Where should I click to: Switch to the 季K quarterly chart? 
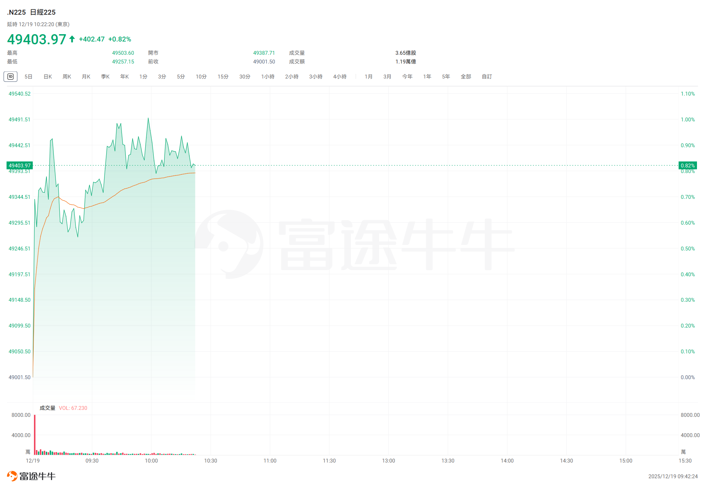click(105, 76)
